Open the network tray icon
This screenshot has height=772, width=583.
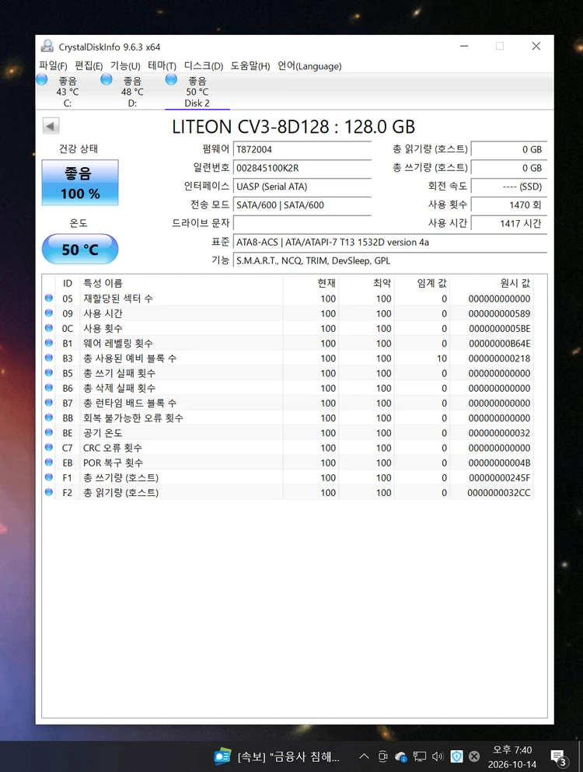pyautogui.click(x=420, y=756)
